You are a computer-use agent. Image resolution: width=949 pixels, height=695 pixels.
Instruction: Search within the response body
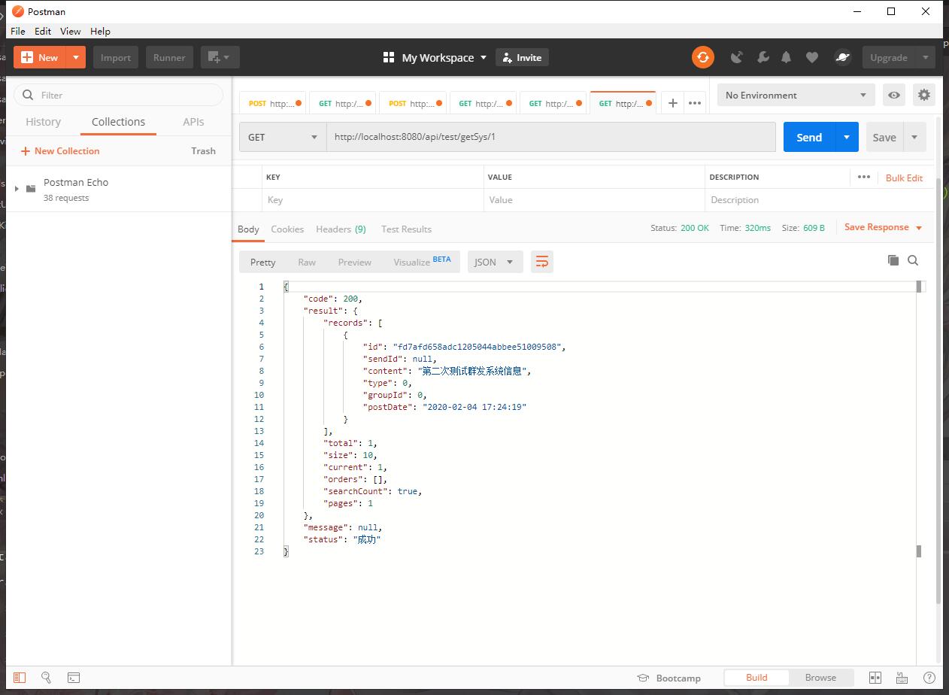913,260
